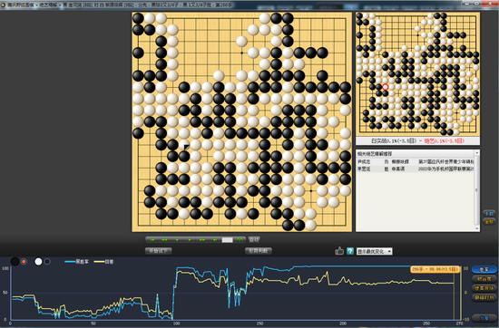The image size is (499, 328).
Task: Open the blue question mark help
Action: [x=350, y=251]
